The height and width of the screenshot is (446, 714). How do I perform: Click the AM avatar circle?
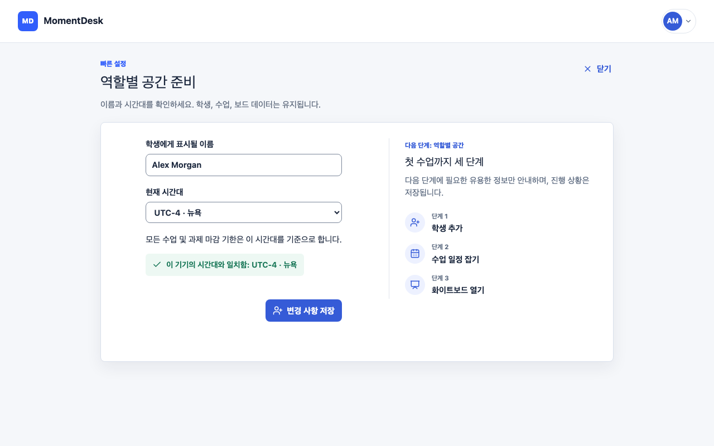coord(673,21)
